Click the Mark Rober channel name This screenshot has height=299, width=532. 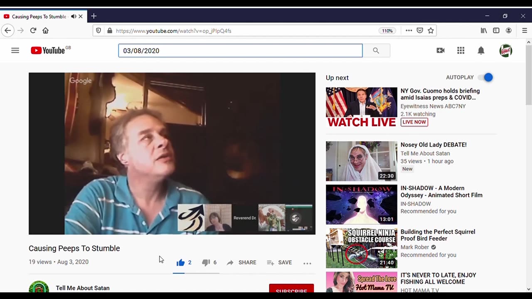[415, 247]
